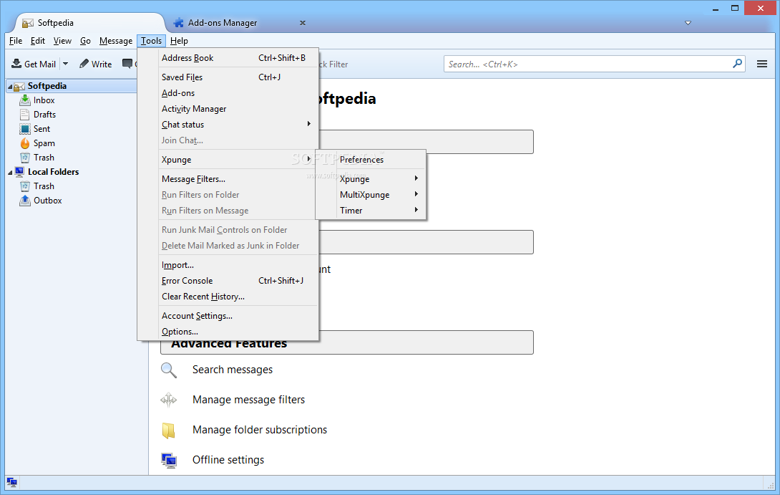Open the hamburger application menu
780x495 pixels.
click(x=761, y=64)
